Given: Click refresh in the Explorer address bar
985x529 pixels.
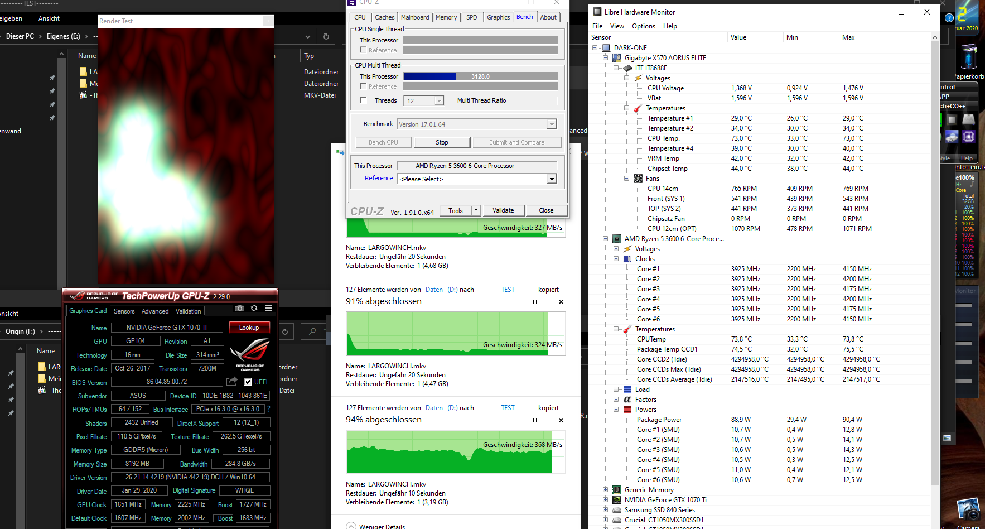Looking at the screenshot, I should tap(326, 37).
